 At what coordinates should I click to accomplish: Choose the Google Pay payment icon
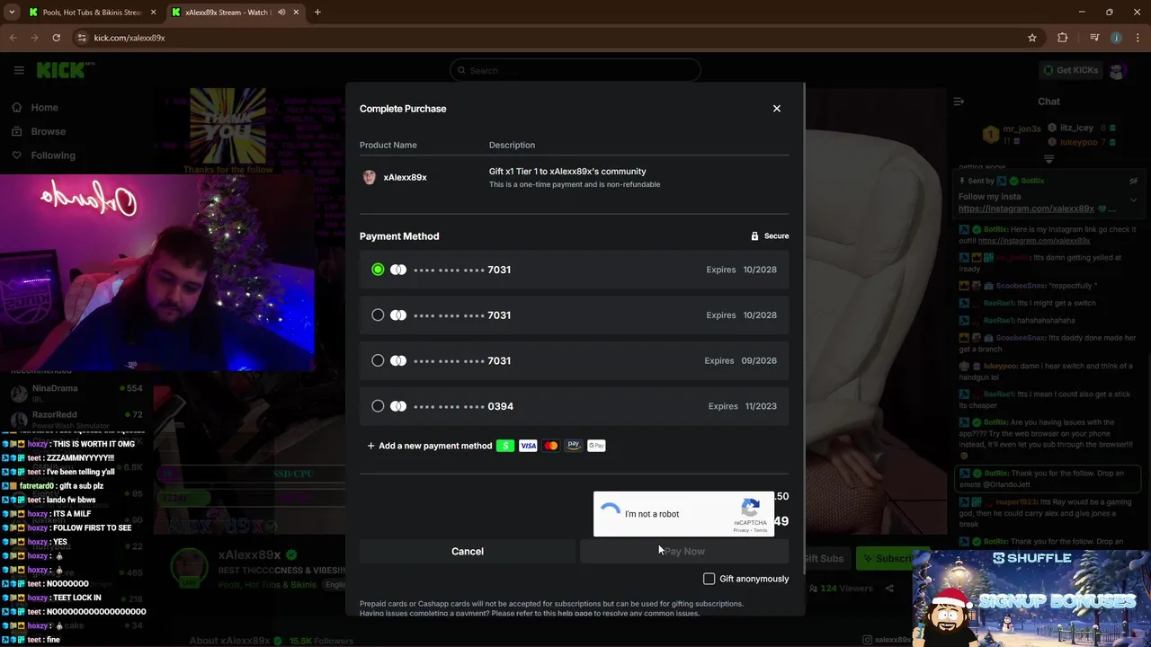click(596, 446)
